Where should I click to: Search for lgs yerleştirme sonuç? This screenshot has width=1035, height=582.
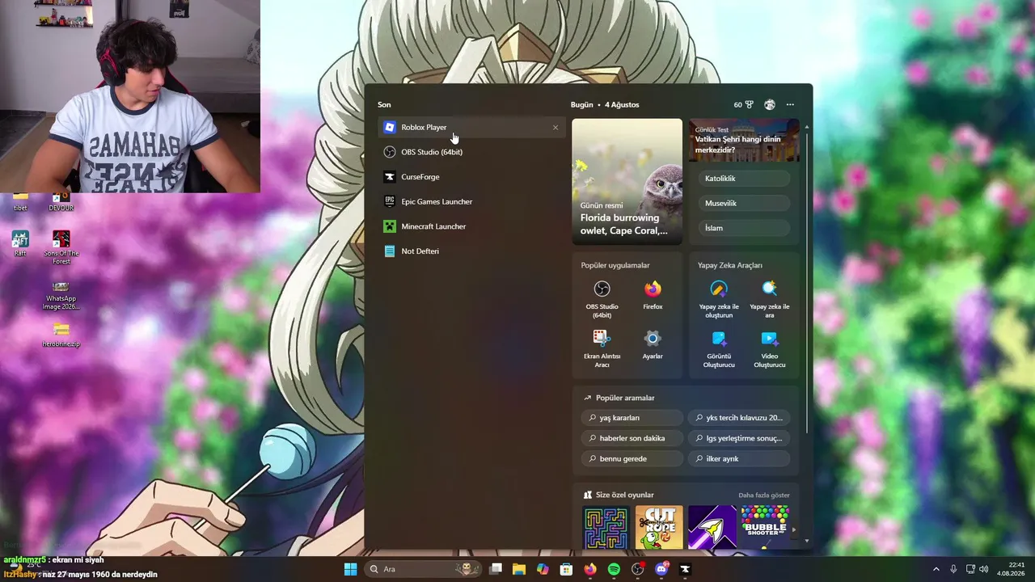(x=739, y=438)
